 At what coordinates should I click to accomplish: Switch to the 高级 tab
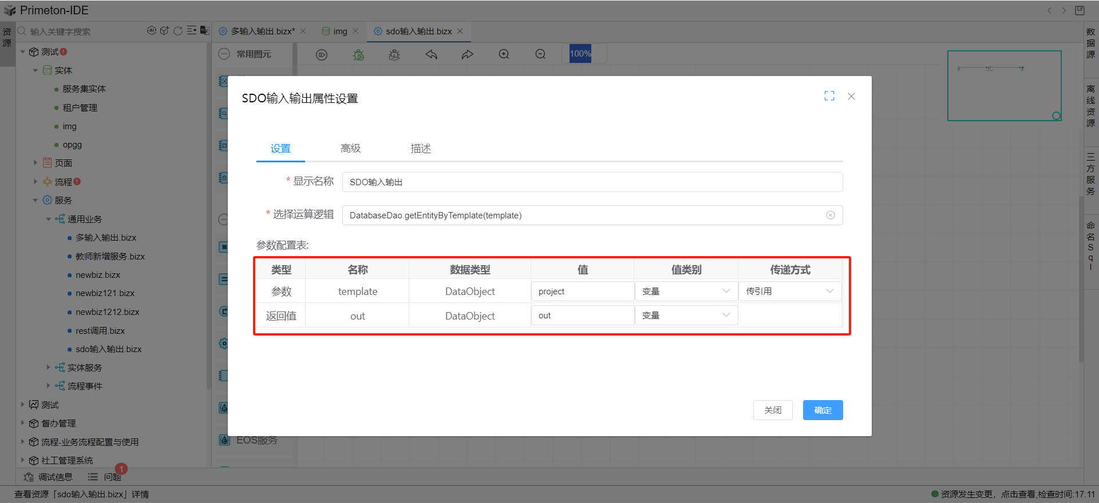[x=350, y=149]
